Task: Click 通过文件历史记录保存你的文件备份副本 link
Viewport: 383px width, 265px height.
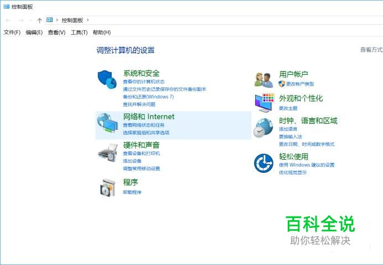Action: pos(164,89)
